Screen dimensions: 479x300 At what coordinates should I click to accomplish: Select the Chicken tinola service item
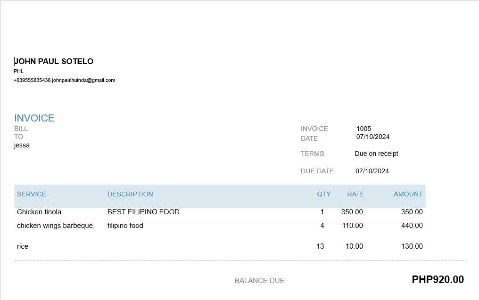coord(39,212)
